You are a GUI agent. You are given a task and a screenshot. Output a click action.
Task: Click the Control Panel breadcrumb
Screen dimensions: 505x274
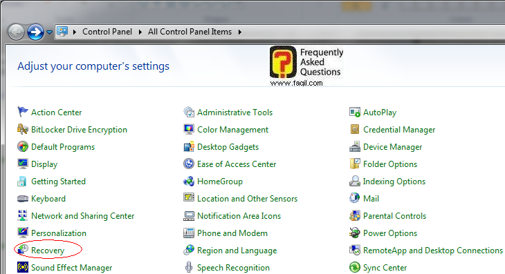107,32
